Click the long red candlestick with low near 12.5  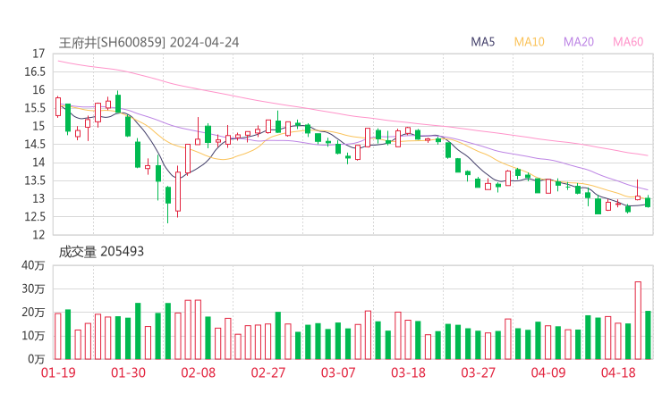tap(178, 192)
